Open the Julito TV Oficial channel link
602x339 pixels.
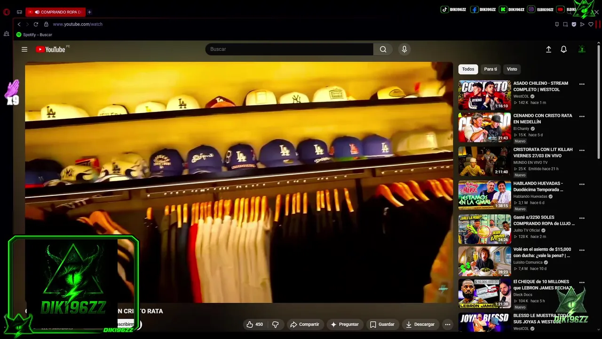pos(527,230)
